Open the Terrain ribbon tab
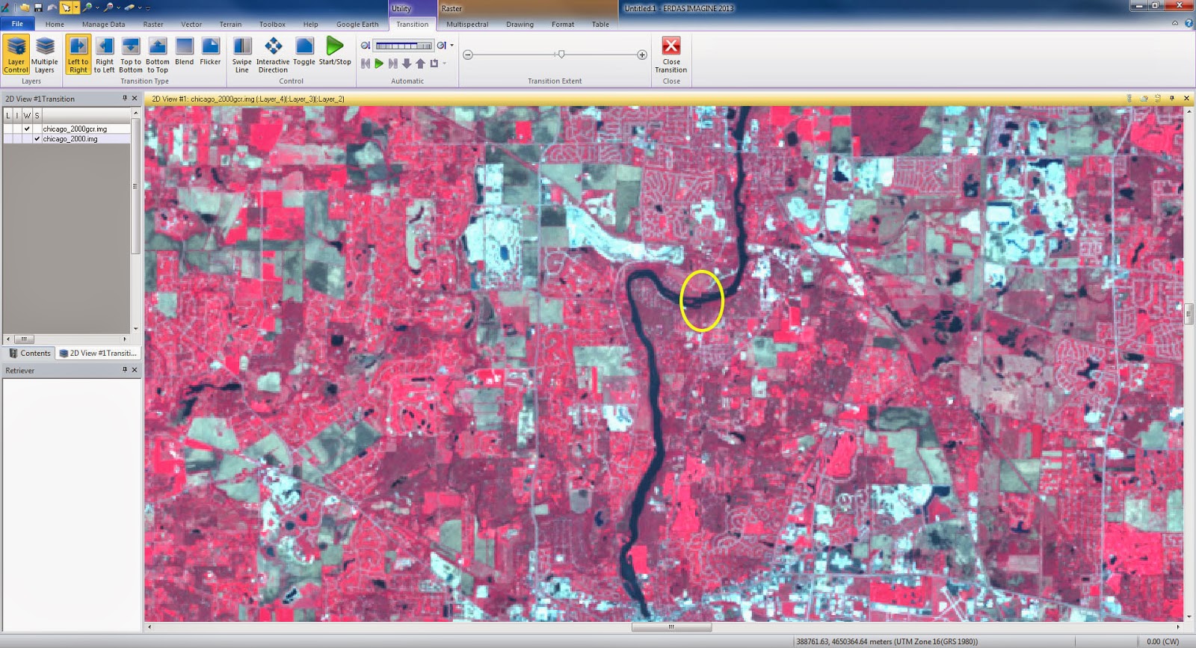1196x648 pixels. pos(230,24)
